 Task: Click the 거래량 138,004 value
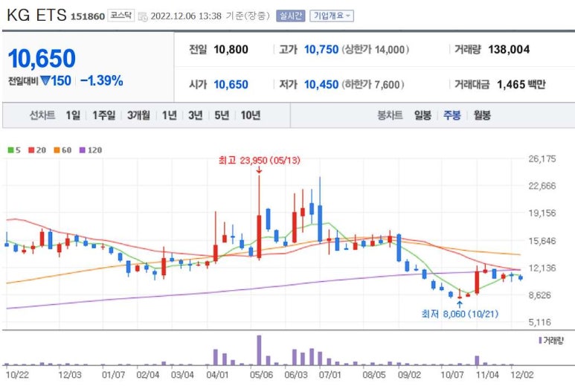point(509,50)
